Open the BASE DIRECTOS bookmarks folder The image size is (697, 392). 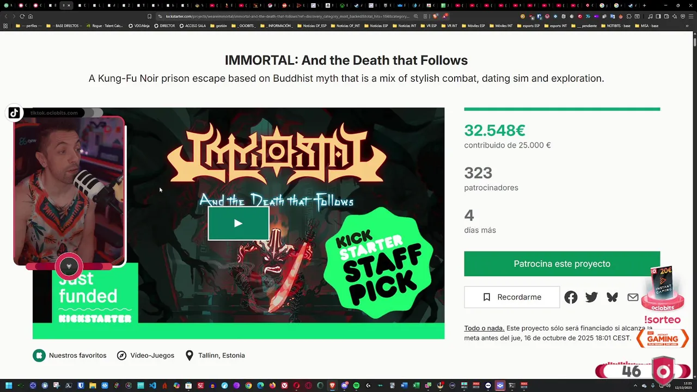[x=63, y=26]
